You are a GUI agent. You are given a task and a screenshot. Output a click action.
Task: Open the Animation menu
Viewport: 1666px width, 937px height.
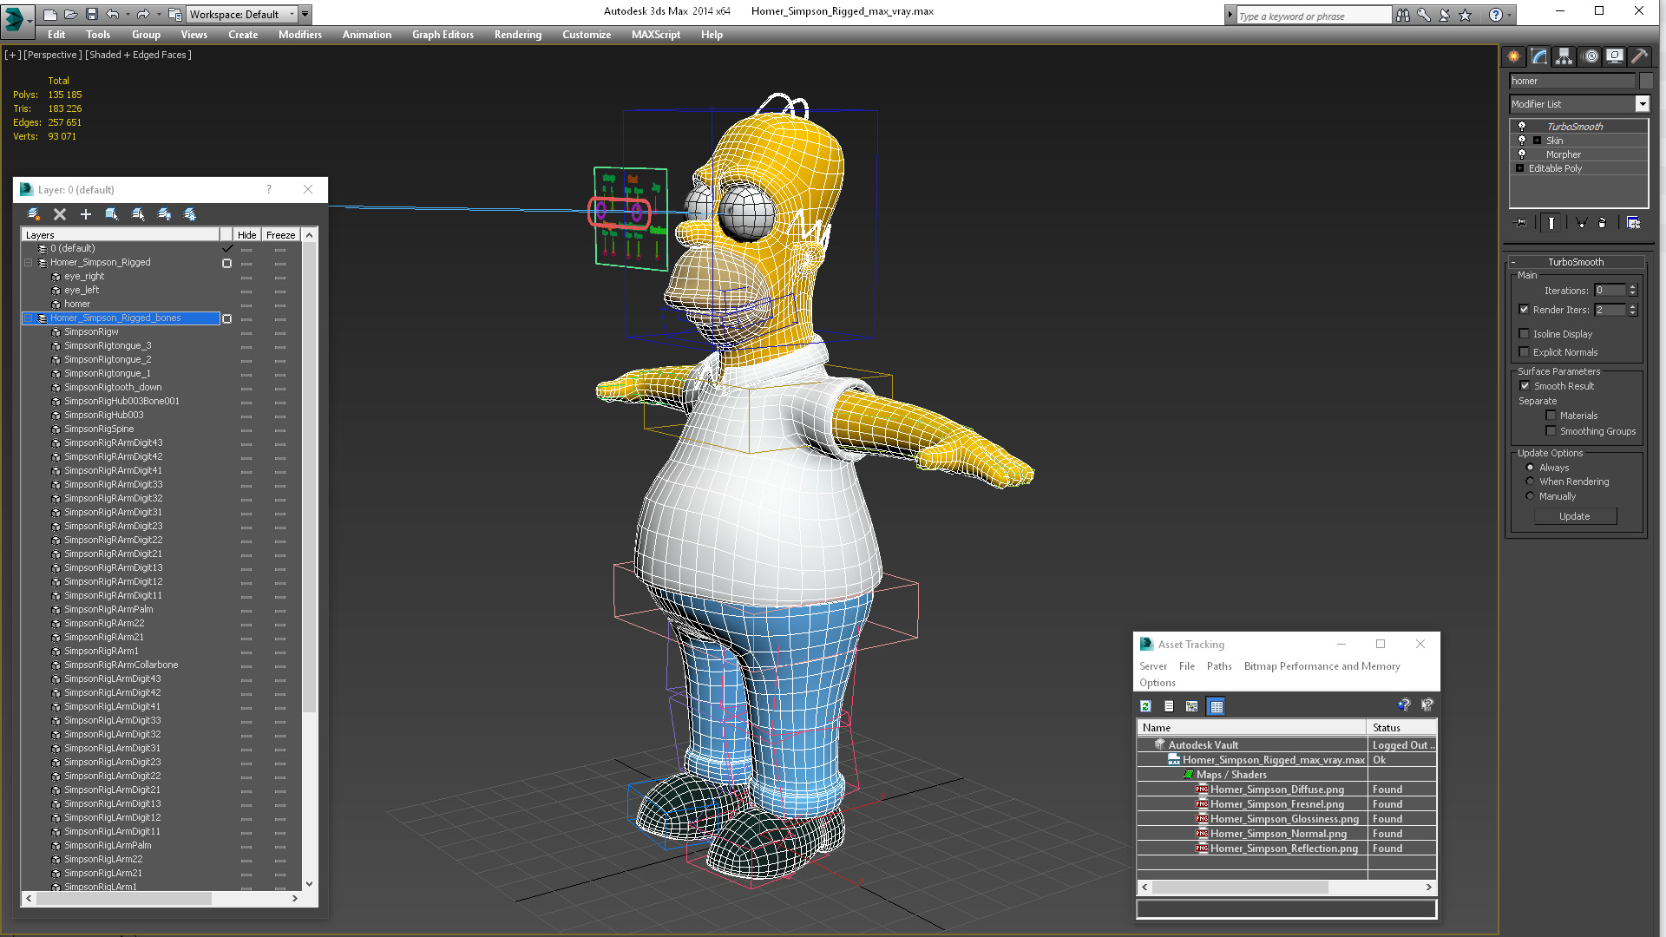(x=366, y=35)
